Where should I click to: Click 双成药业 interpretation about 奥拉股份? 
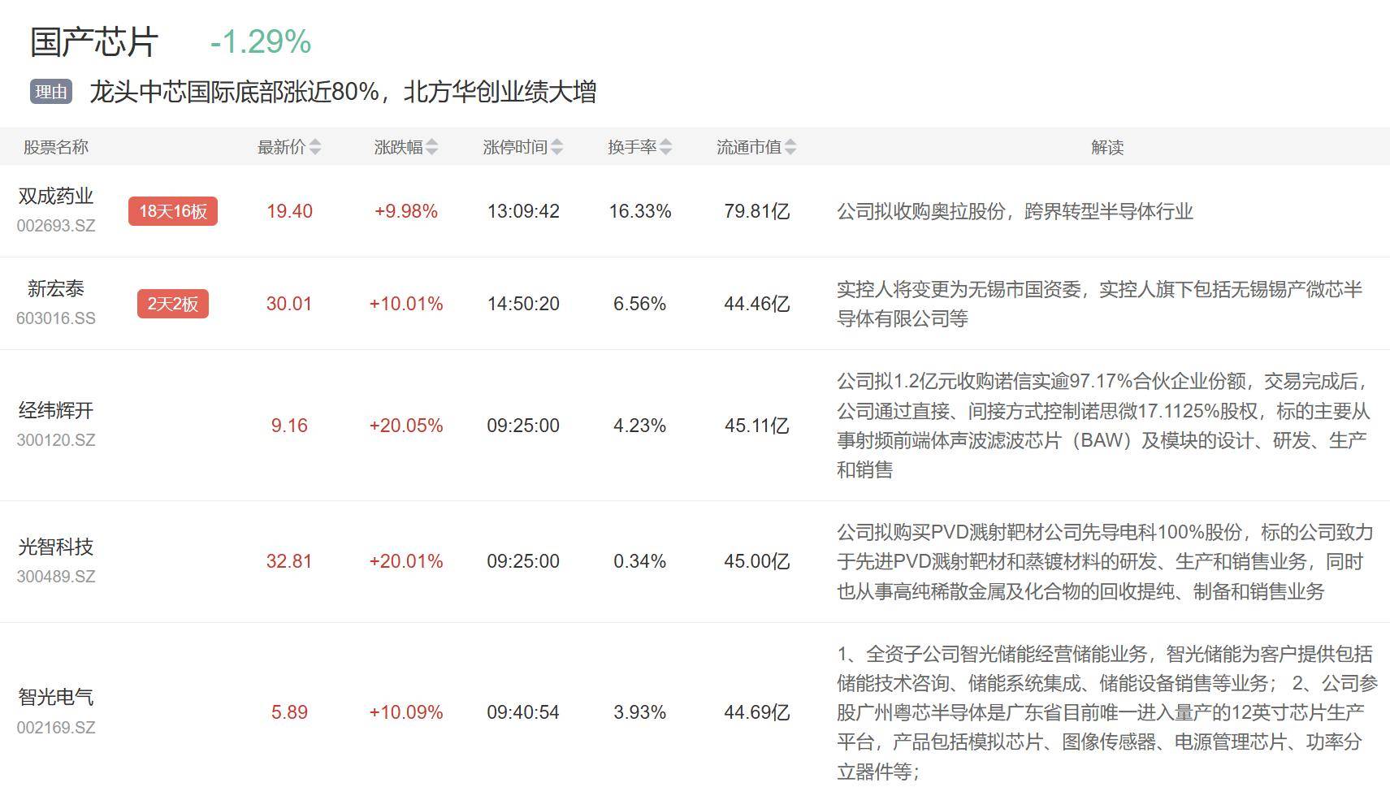tap(1015, 211)
